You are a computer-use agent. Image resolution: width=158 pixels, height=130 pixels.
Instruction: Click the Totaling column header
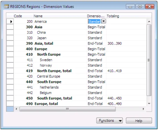[x=126, y=16]
